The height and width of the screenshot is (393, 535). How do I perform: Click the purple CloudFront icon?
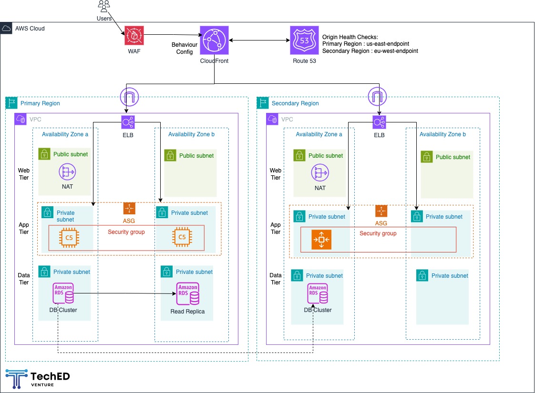(214, 40)
